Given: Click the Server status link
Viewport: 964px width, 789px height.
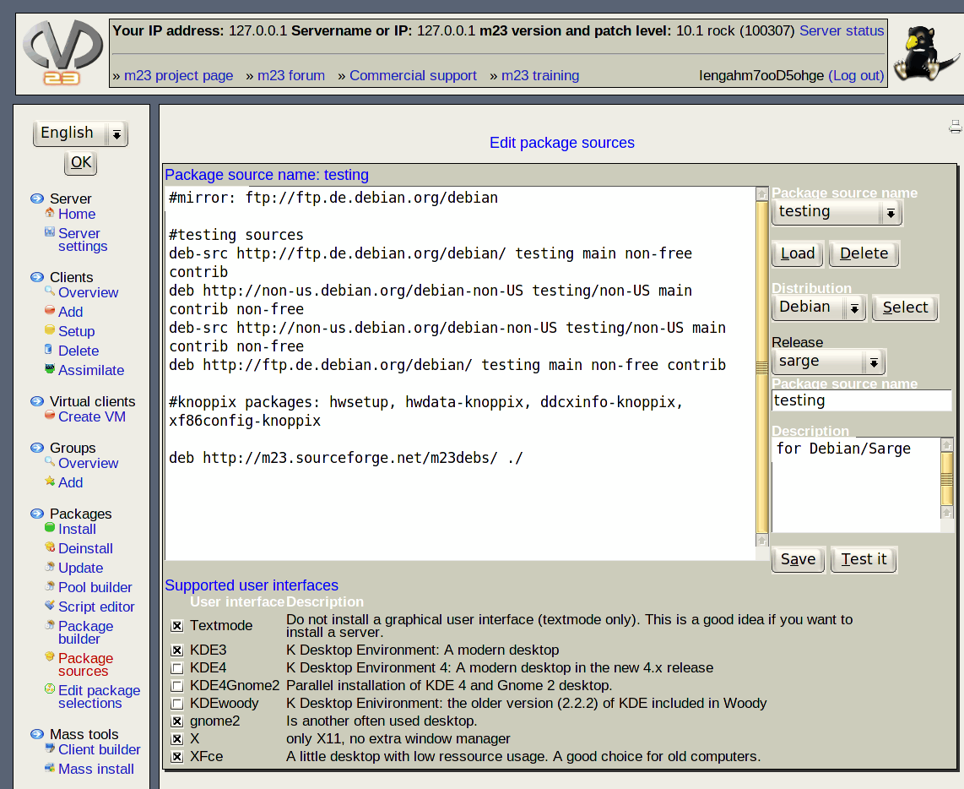Looking at the screenshot, I should pyautogui.click(x=841, y=30).
